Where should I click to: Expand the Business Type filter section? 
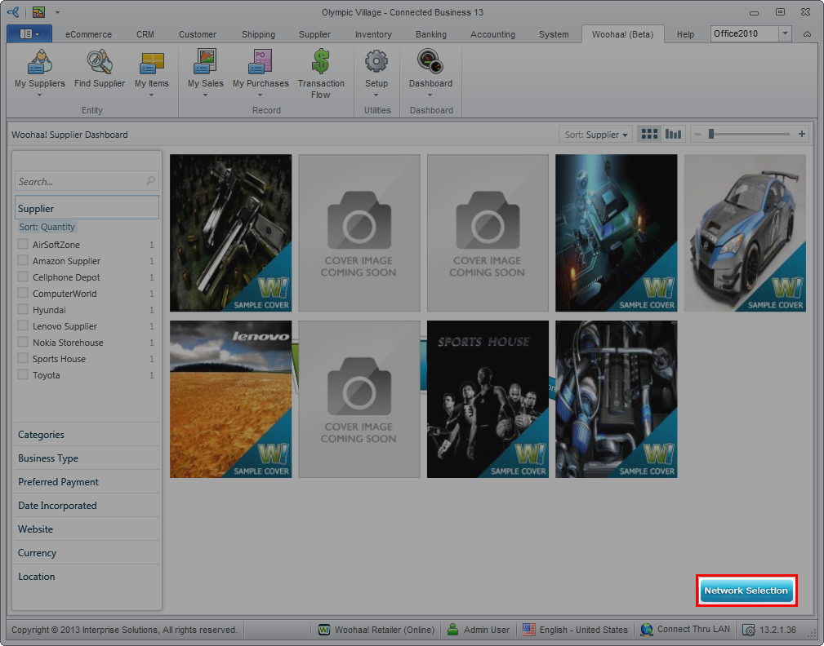coord(87,458)
